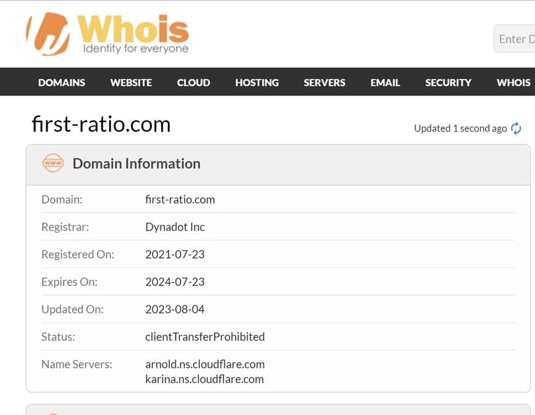The height and width of the screenshot is (415, 535).
Task: Refresh the whois record via refresh icon
Action: click(x=516, y=128)
